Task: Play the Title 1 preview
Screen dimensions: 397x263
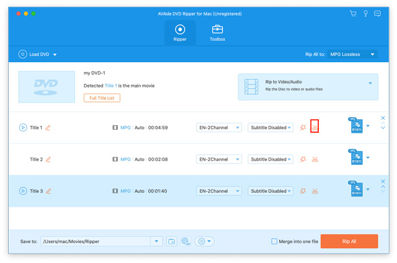Action: 23,128
